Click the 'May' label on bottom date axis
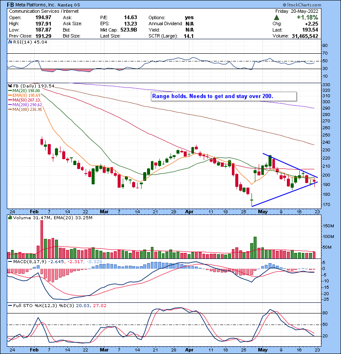341x354 pixels. (263, 350)
